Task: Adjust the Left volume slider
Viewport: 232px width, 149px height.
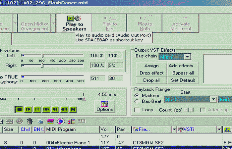Action: [43, 56]
